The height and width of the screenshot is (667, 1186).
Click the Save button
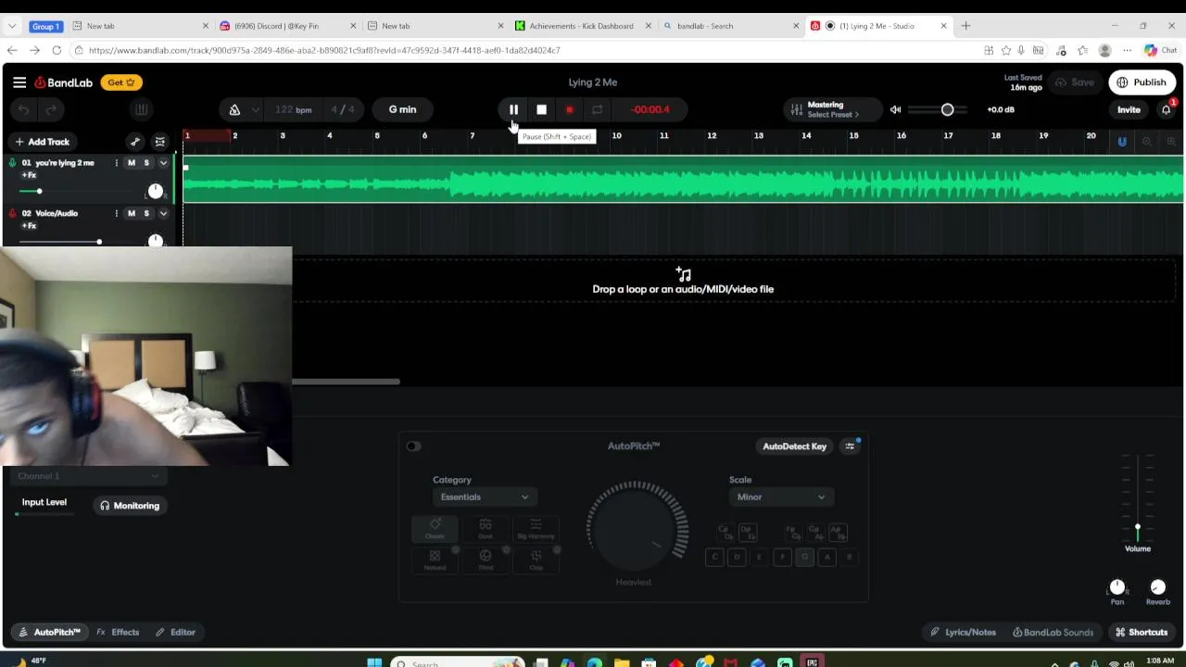point(1075,82)
